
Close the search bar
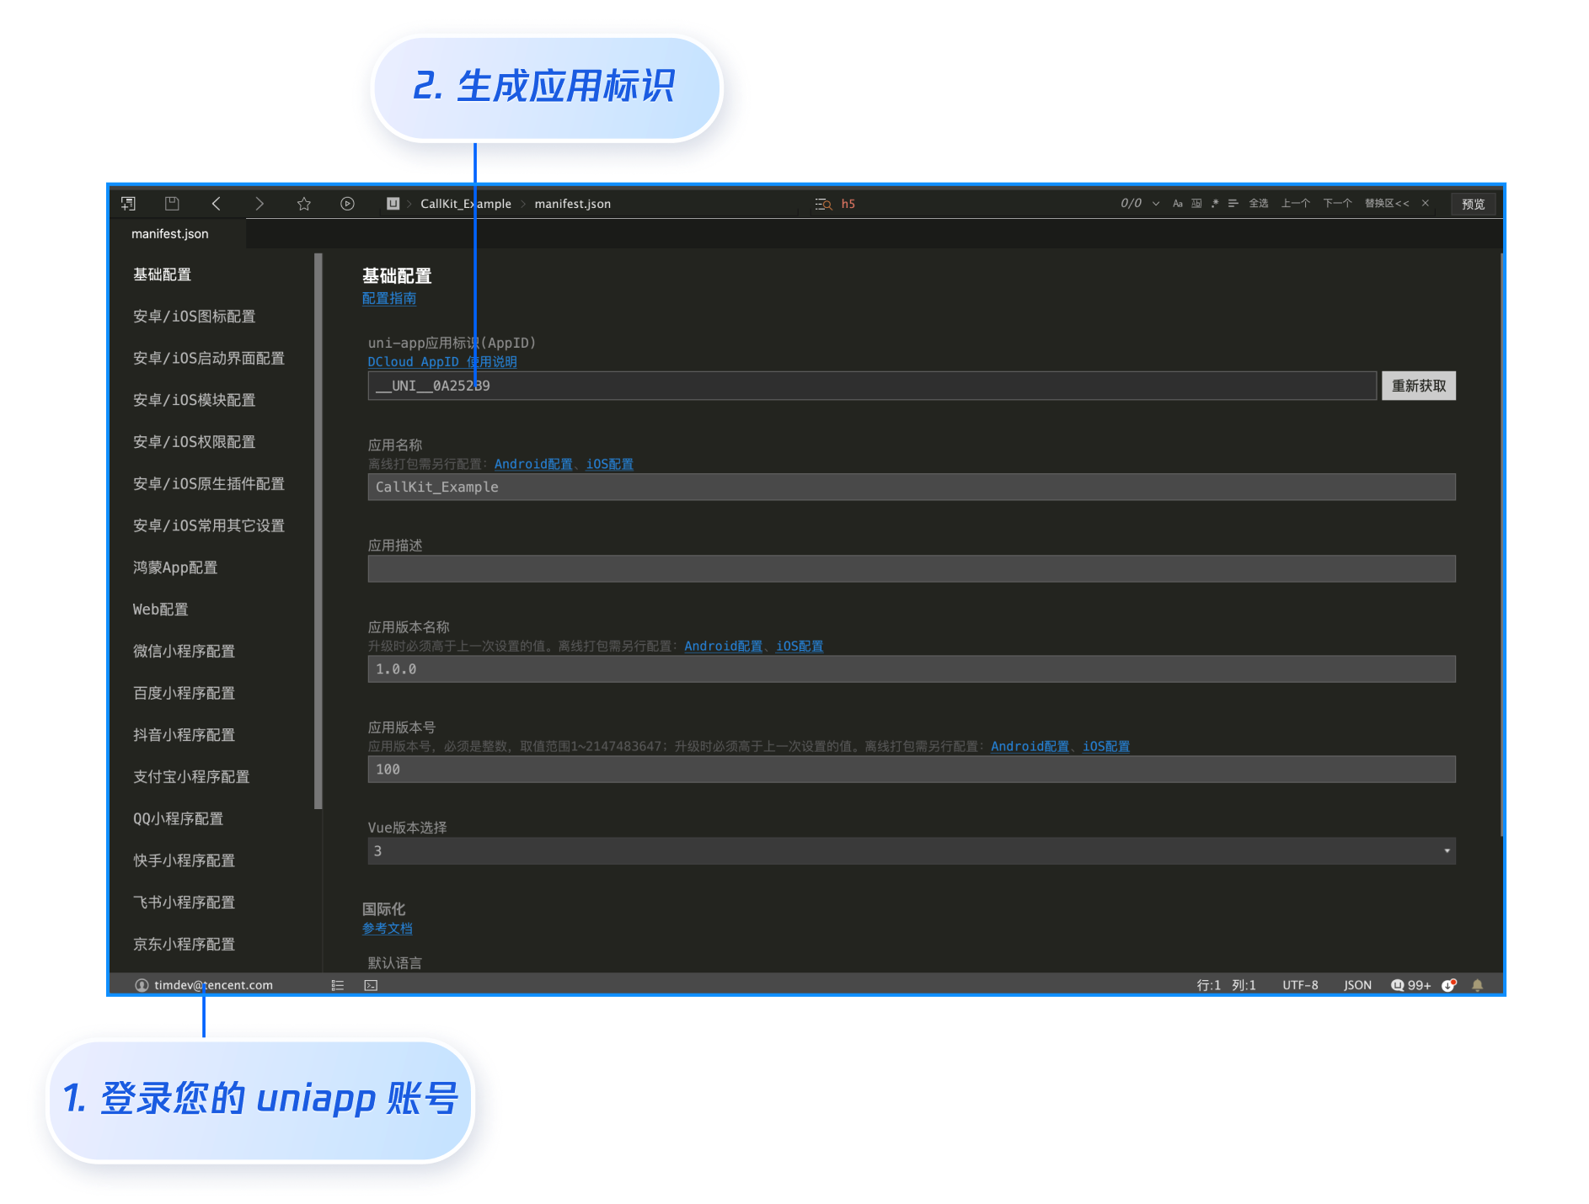[x=1426, y=204]
